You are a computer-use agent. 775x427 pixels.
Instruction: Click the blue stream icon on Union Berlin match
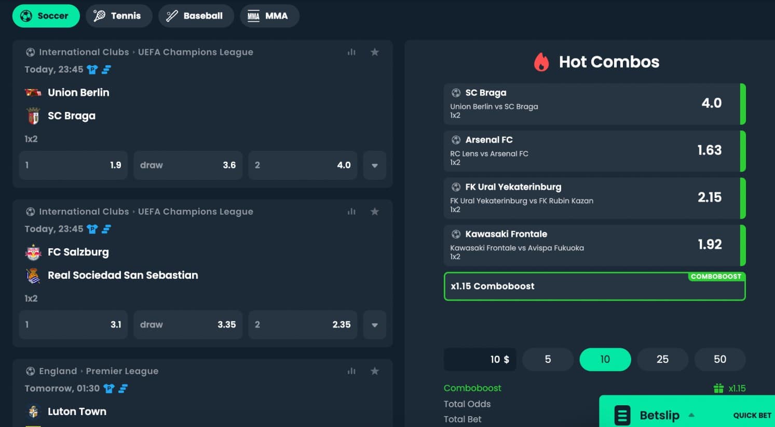click(x=106, y=69)
